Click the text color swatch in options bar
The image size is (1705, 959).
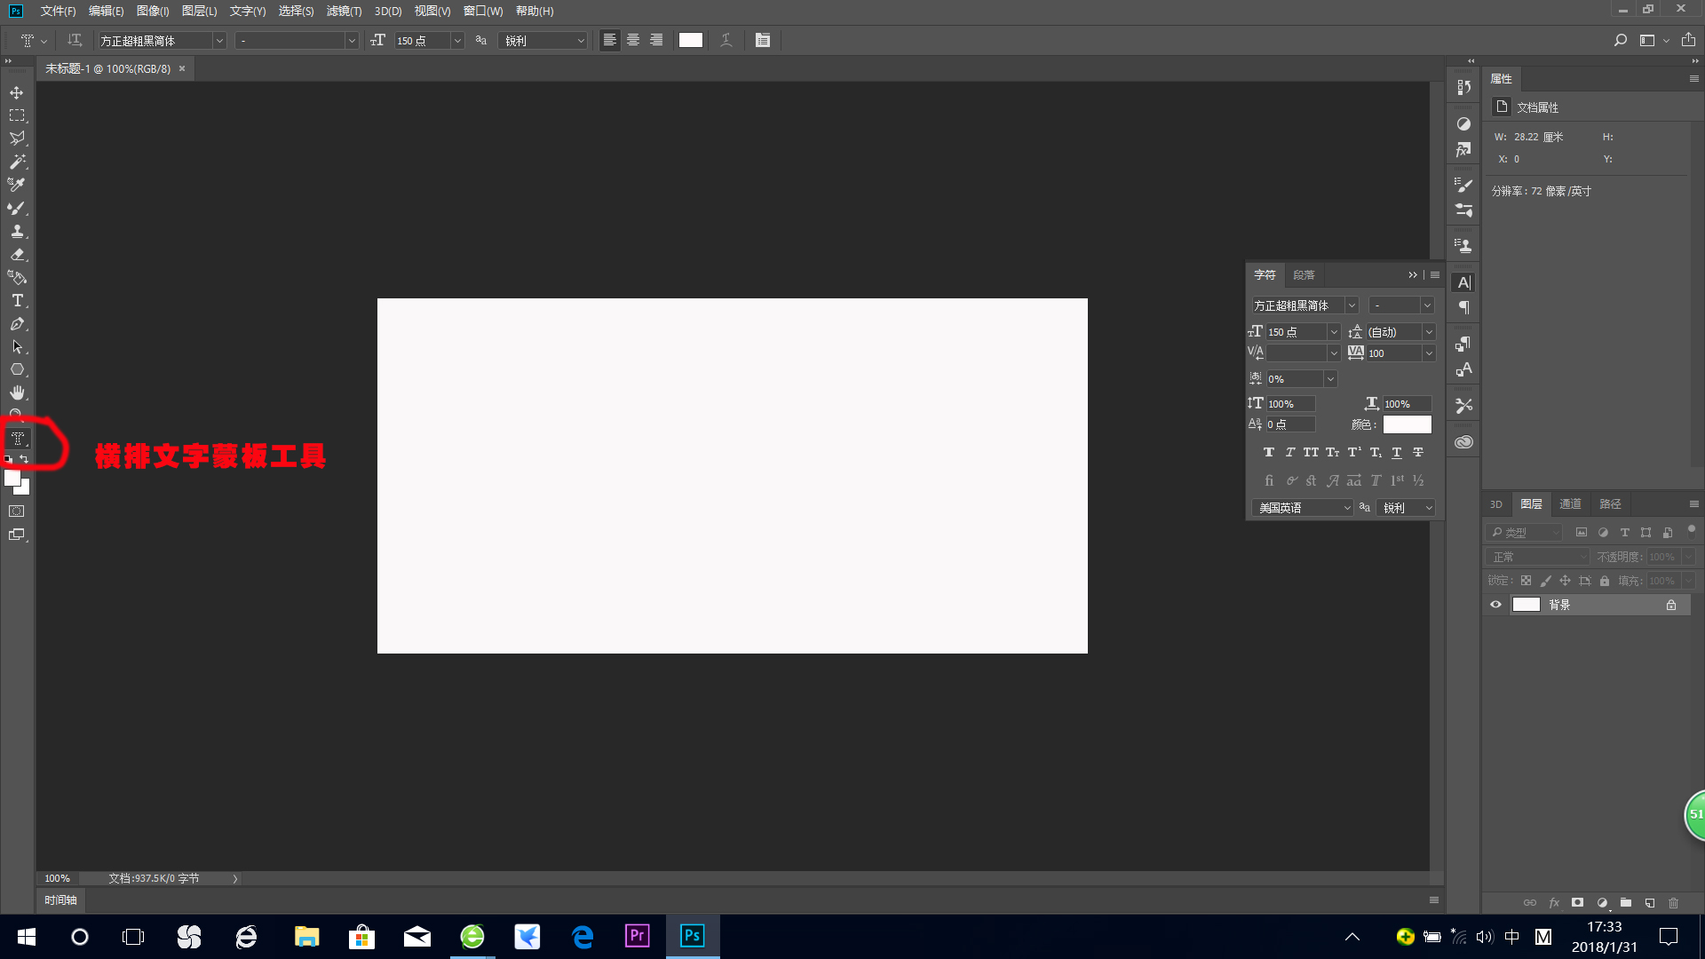click(690, 40)
